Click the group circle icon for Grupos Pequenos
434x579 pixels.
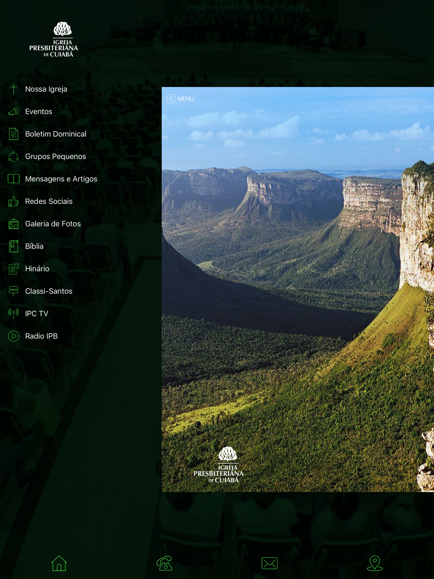pos(14,157)
